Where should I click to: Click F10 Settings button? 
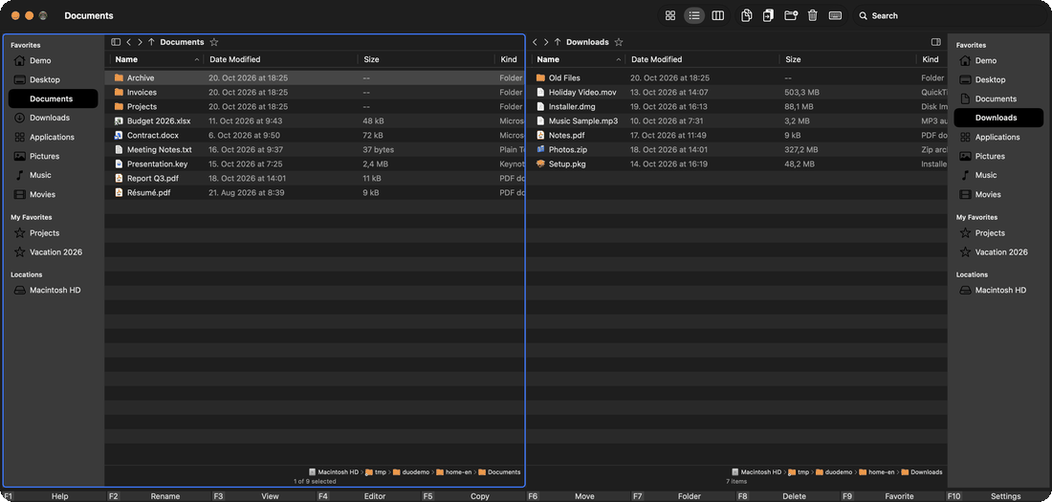tap(997, 496)
